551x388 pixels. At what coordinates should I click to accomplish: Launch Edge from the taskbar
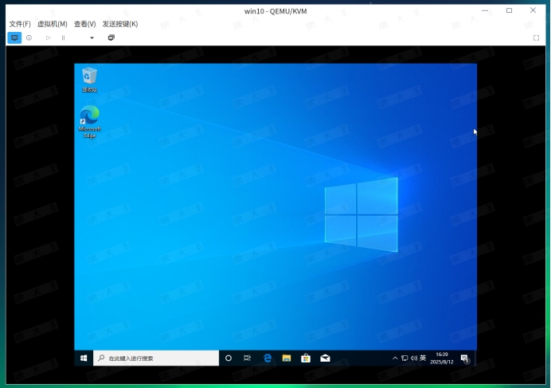268,359
